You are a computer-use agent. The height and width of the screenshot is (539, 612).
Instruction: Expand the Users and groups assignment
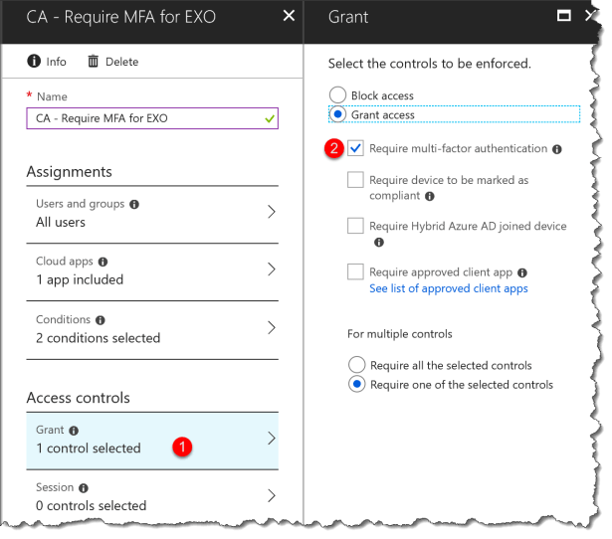pos(271,213)
